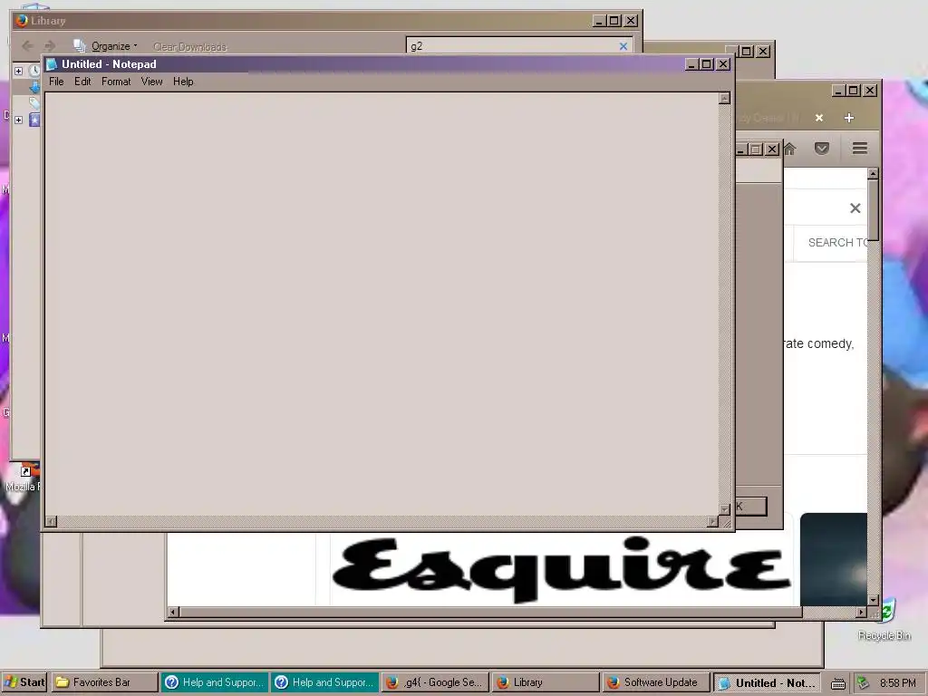Expand the All Bookmarks tree item in Library

[x=18, y=121]
